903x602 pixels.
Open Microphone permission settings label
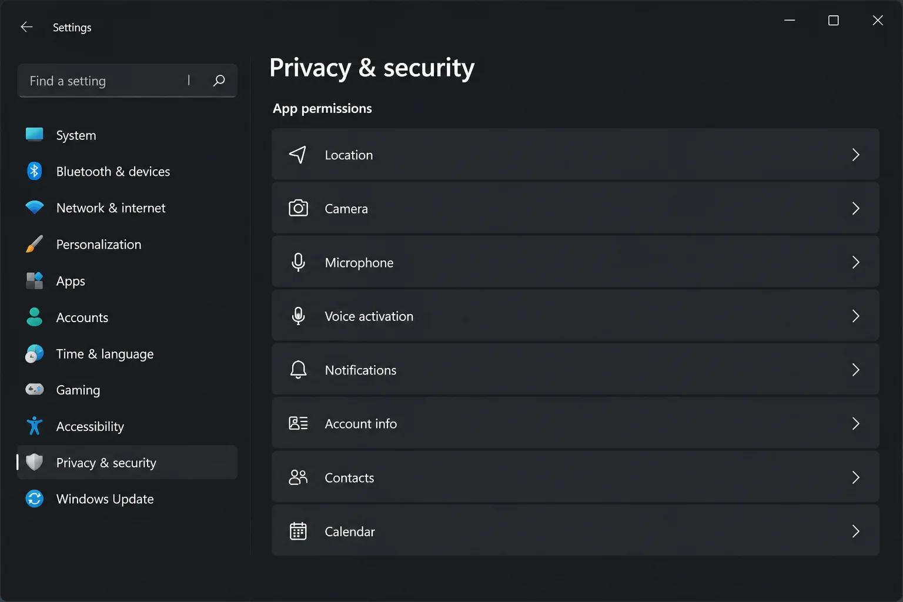(x=359, y=263)
